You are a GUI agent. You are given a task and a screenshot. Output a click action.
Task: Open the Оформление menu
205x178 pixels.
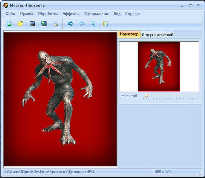(97, 14)
